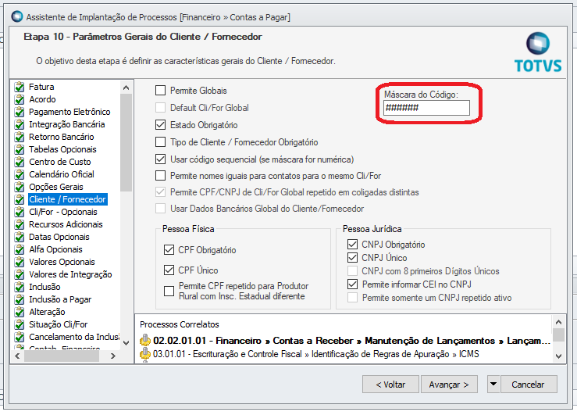Click the Cancelar button
This screenshot has height=415, width=577.
pos(529,385)
